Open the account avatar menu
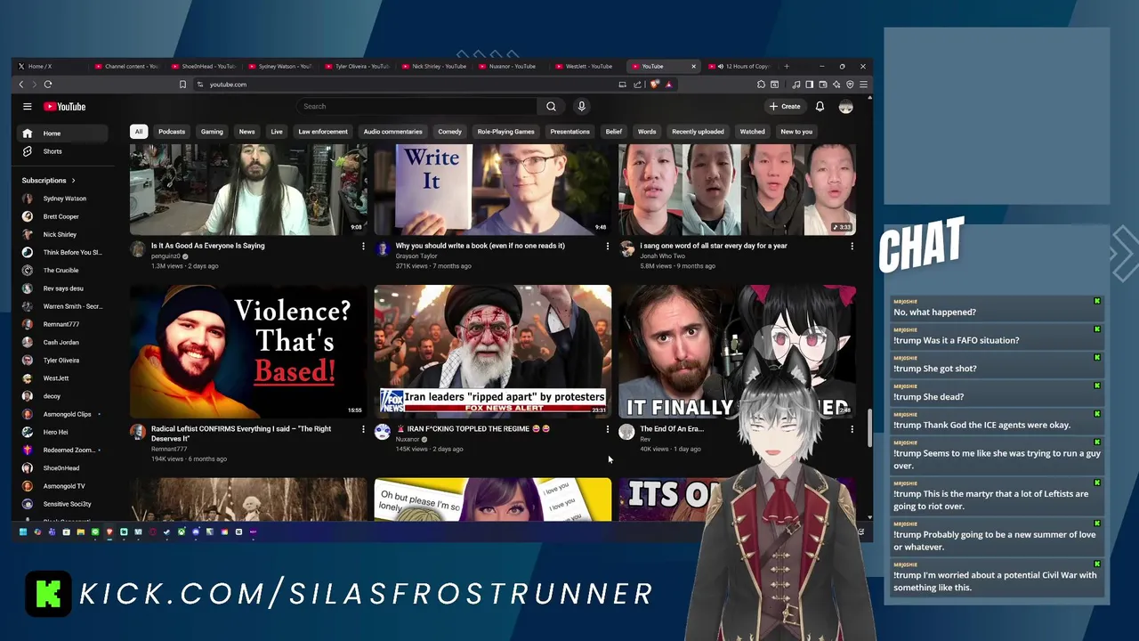 845,107
